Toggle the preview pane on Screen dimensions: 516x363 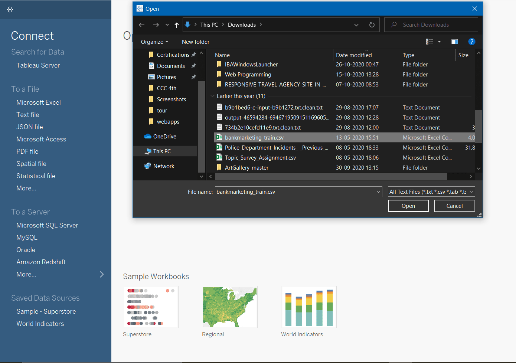(x=454, y=41)
